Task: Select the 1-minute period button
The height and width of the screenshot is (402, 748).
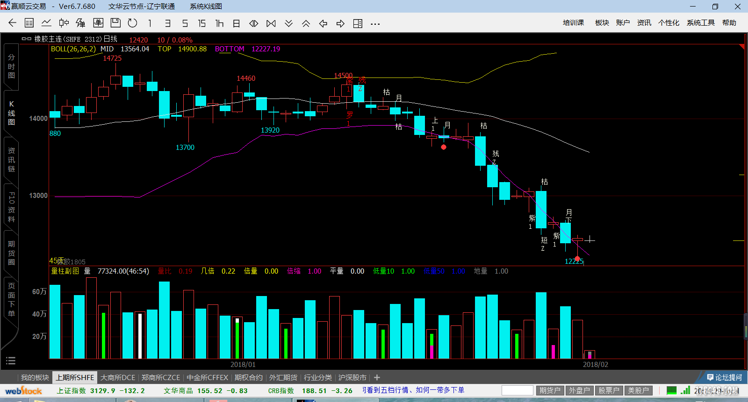Action: (x=150, y=23)
